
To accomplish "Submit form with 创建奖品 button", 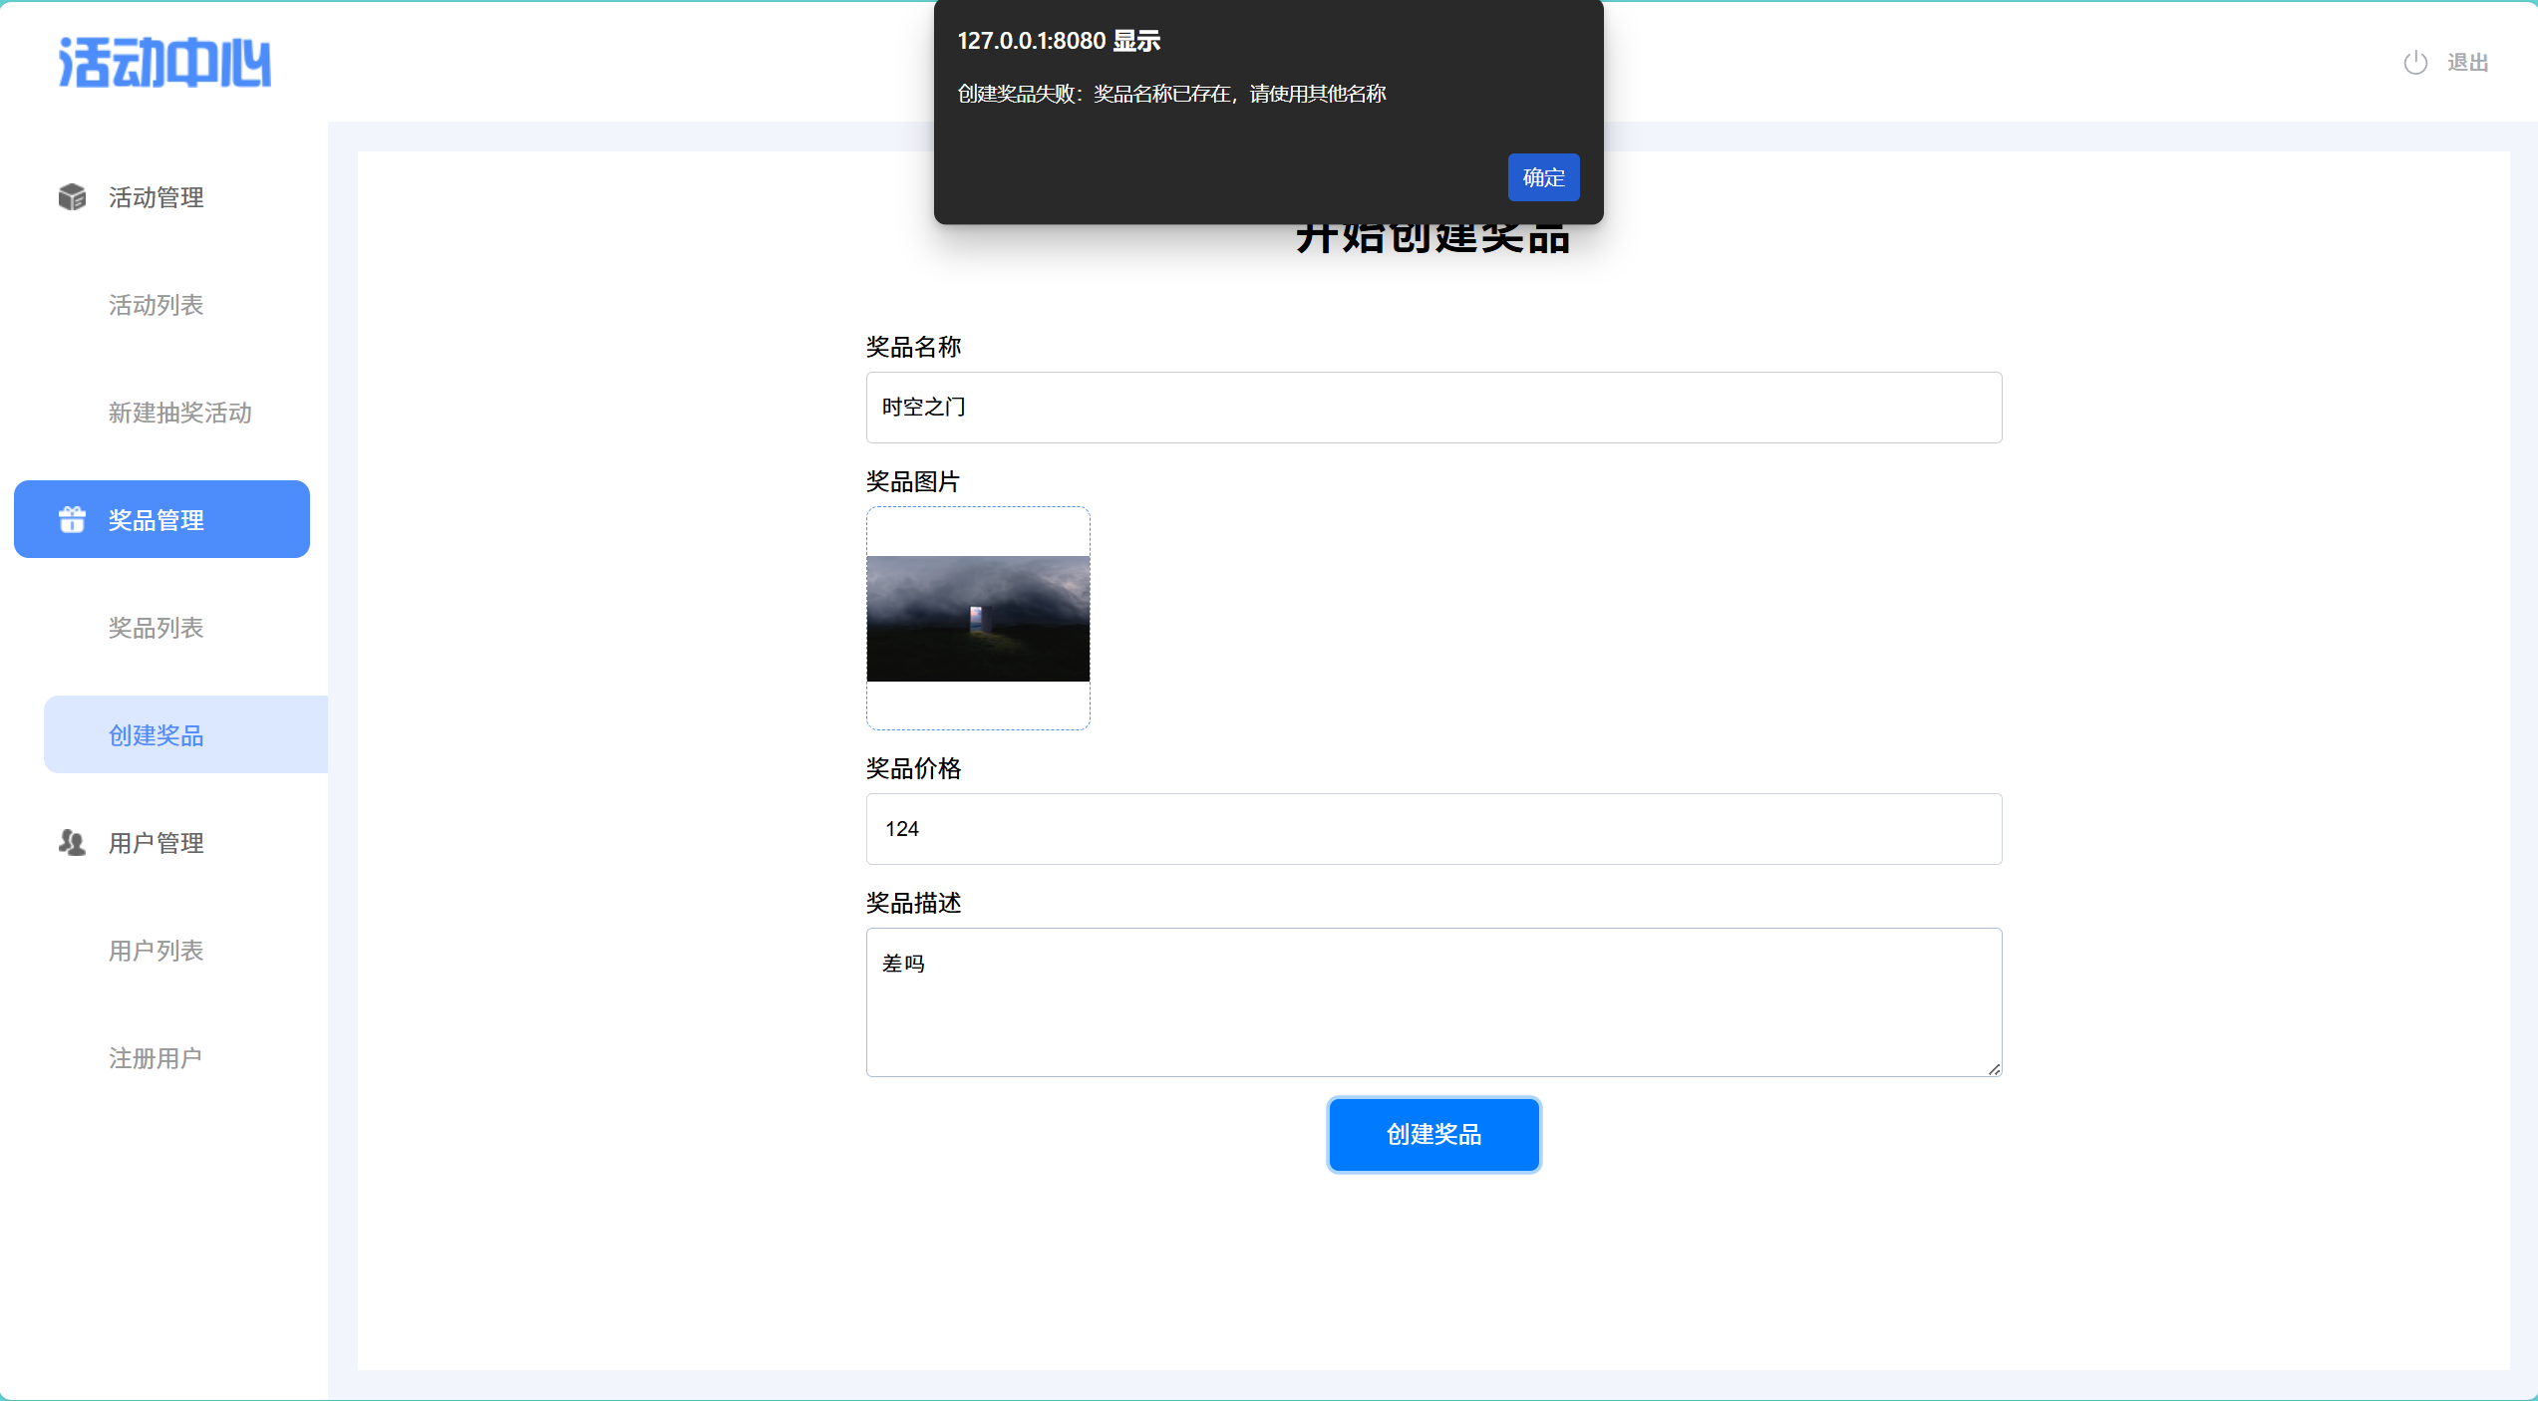I will pyautogui.click(x=1432, y=1134).
